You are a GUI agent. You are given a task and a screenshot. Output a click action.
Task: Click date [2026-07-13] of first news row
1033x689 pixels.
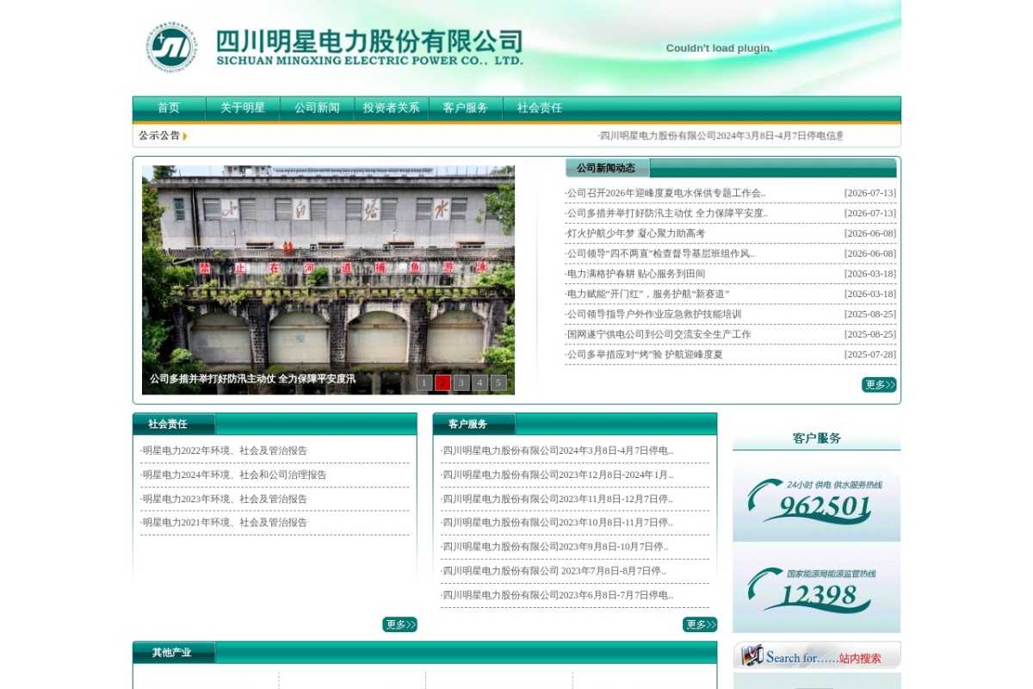pyautogui.click(x=869, y=193)
